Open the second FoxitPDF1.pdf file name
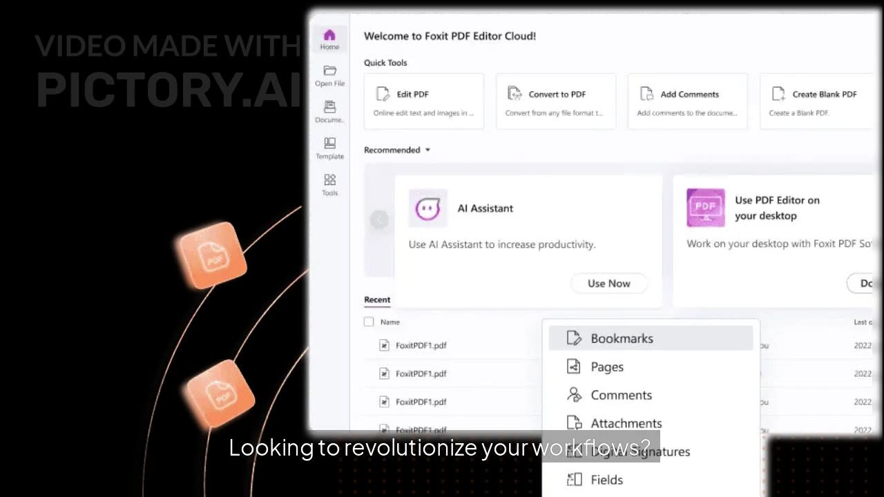The width and height of the screenshot is (884, 497). pos(421,373)
